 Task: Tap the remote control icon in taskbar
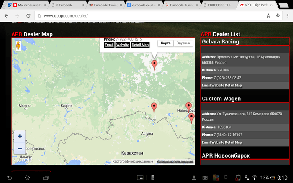(x=153, y=178)
